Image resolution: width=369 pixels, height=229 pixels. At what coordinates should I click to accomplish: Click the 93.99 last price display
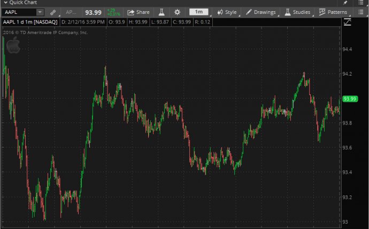pyautogui.click(x=93, y=12)
